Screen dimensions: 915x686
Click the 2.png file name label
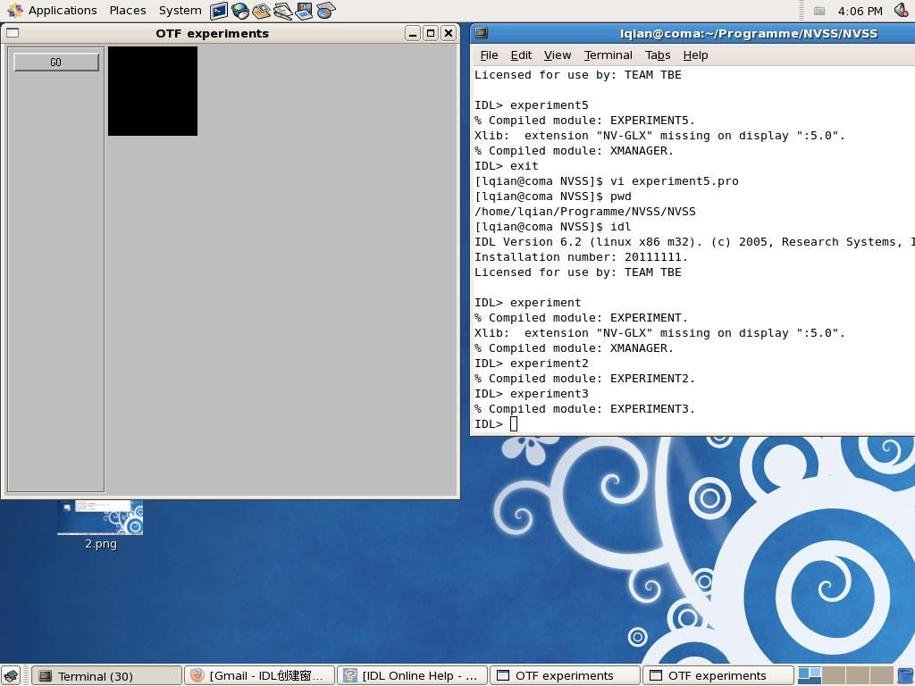(101, 544)
